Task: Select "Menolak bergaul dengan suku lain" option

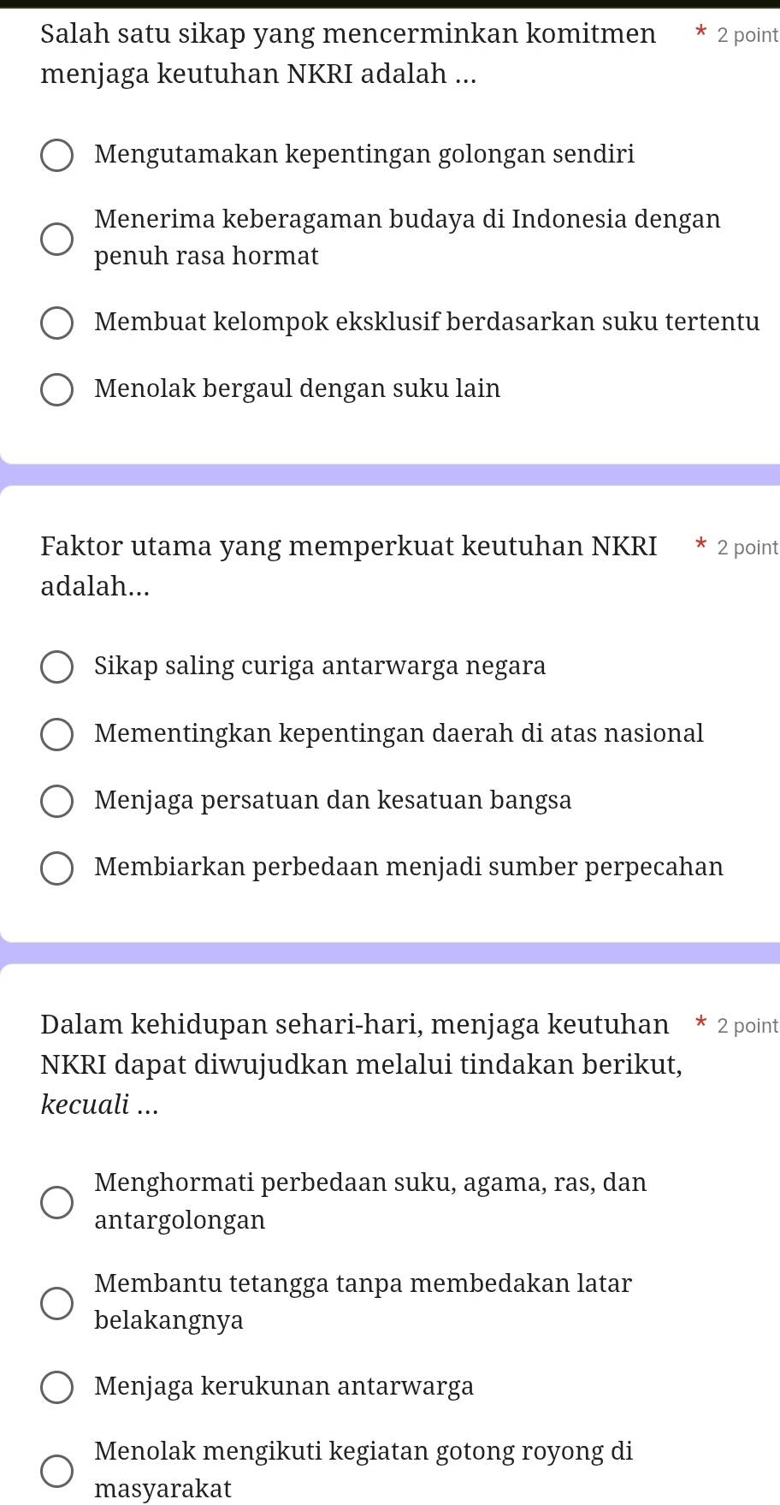Action: [57, 389]
